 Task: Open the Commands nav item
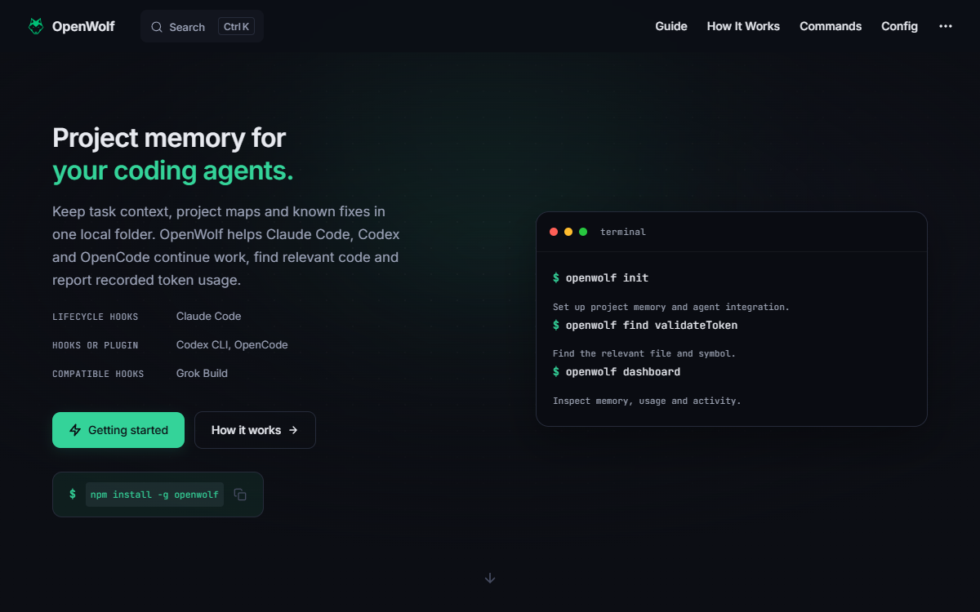tap(831, 26)
